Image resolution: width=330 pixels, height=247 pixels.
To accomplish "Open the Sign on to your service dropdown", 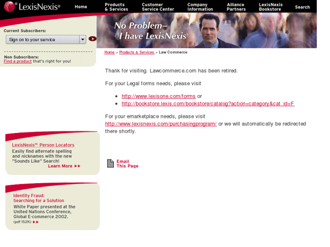I will pyautogui.click(x=46, y=39).
